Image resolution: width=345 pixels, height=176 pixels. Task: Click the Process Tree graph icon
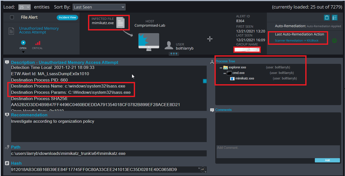point(212,61)
